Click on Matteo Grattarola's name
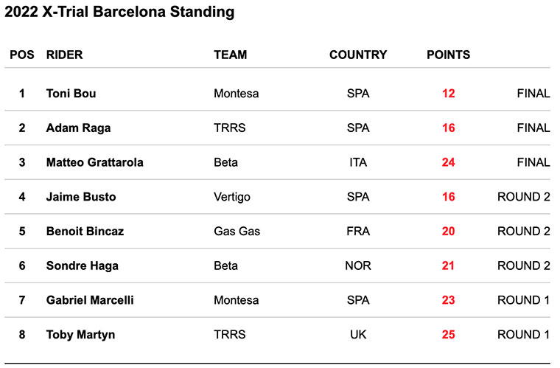This screenshot has height=368, width=560. coord(94,162)
